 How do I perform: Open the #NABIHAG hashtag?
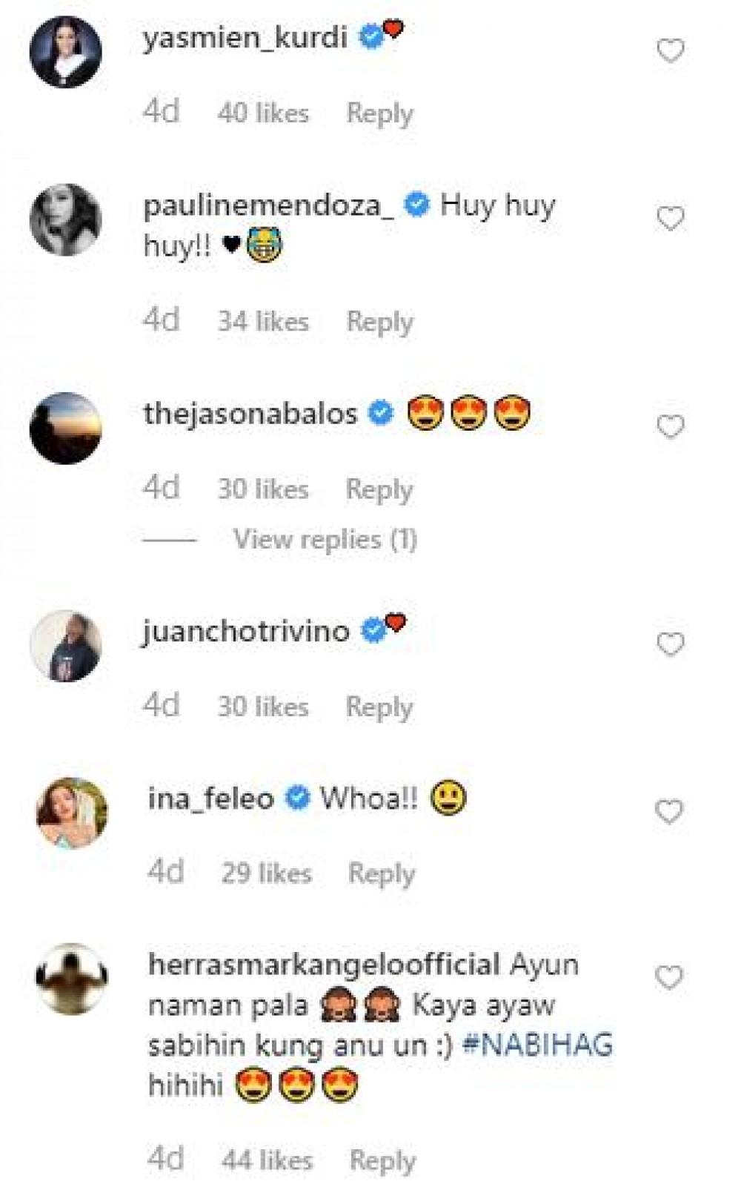coord(537,1045)
